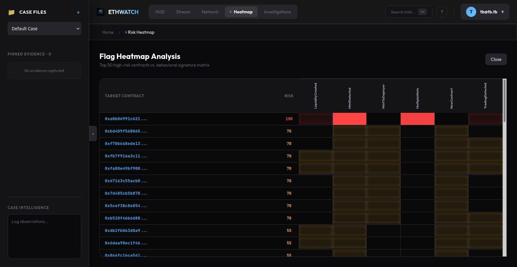Click the ETHWATCH logo icon
The image size is (517, 267).
click(101, 12)
